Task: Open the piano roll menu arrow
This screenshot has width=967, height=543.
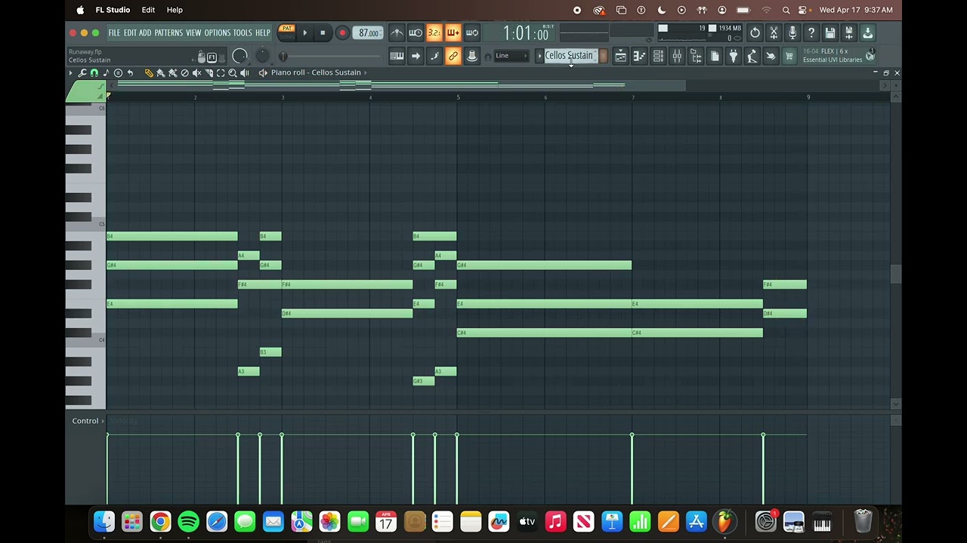Action: (x=71, y=72)
